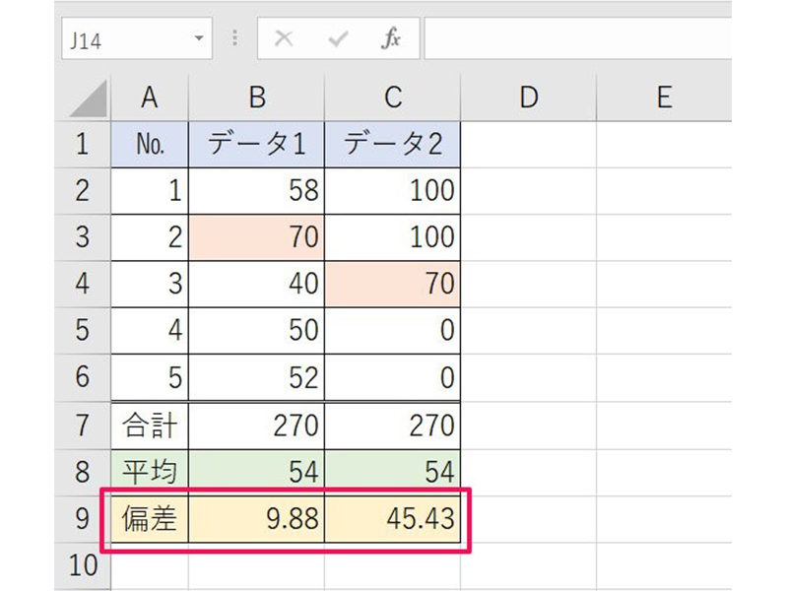Screen dimensions: 788x591
Task: Click the Name Box showing J14
Action: pyautogui.click(x=137, y=38)
